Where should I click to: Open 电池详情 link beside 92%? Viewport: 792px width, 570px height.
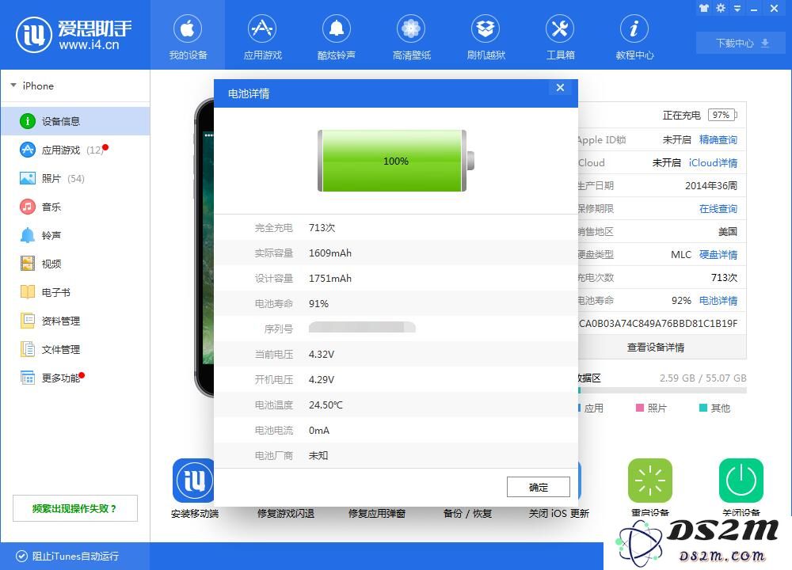pyautogui.click(x=718, y=300)
